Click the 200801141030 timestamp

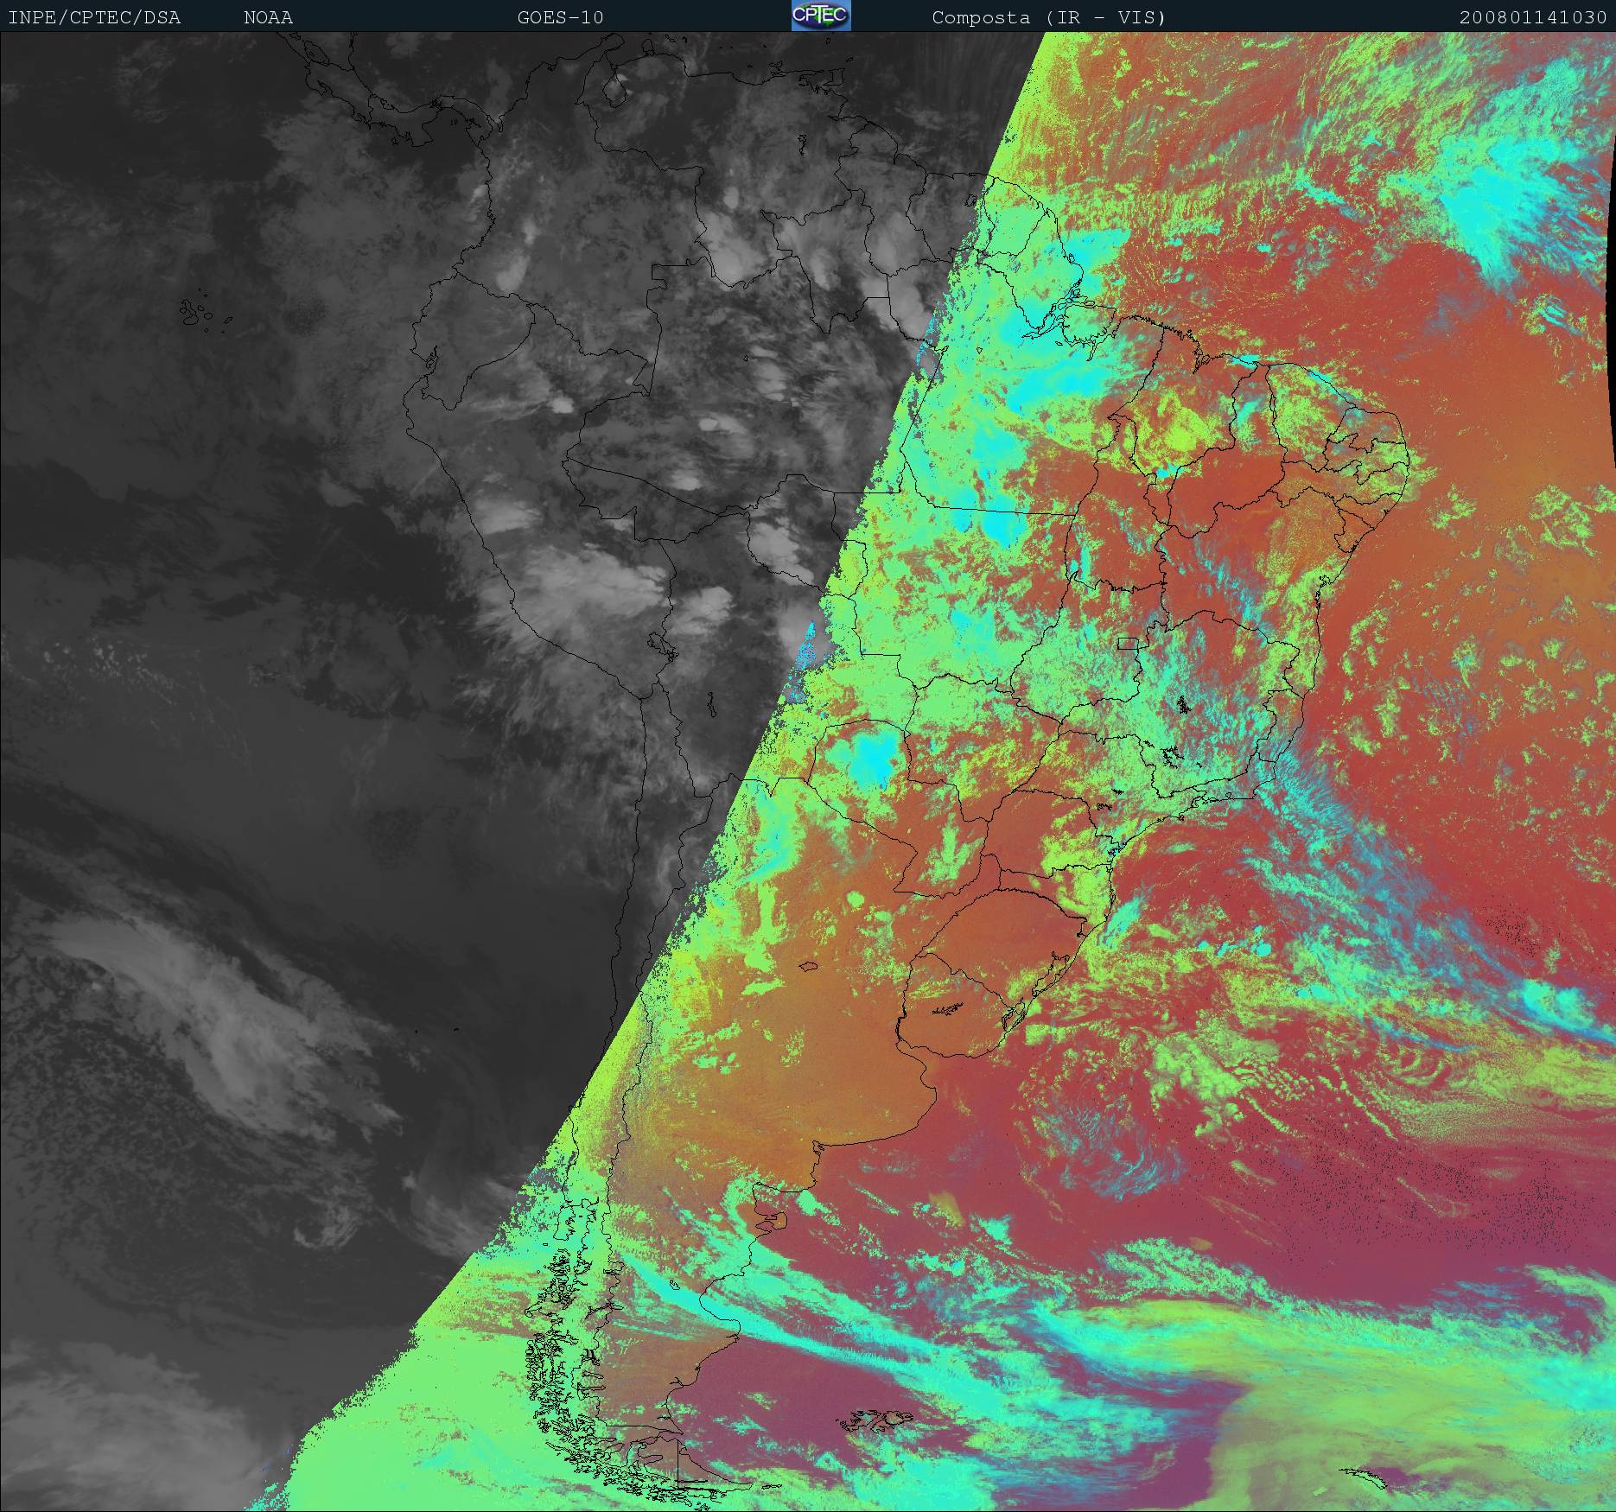tap(1532, 17)
